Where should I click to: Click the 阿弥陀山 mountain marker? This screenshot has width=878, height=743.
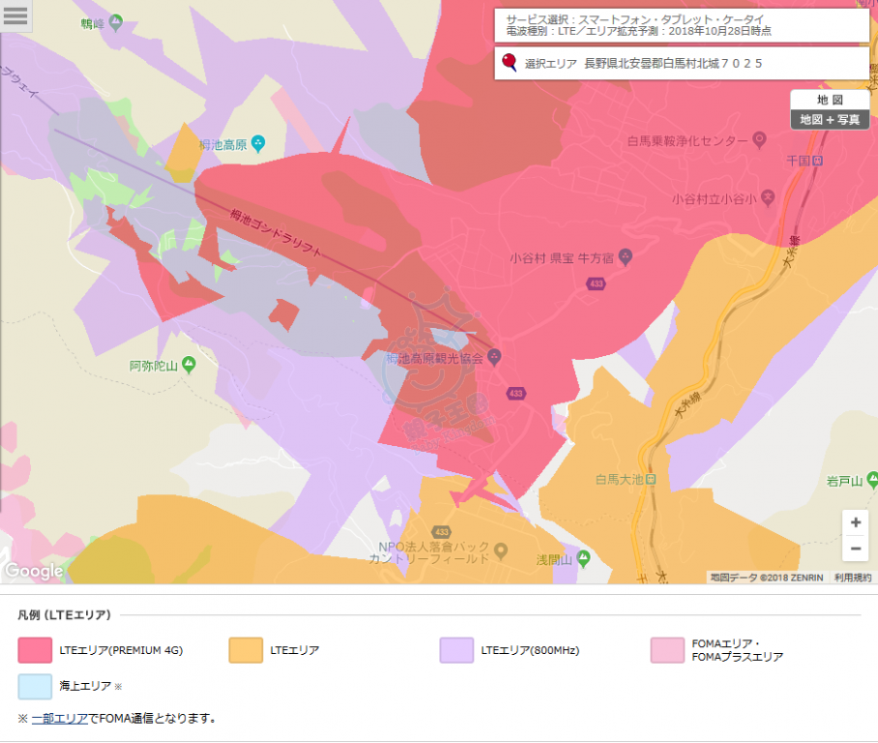coord(189,366)
